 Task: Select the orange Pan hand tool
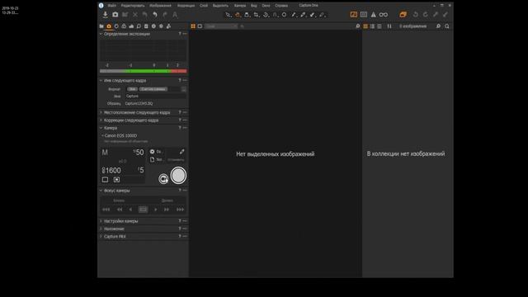click(x=238, y=15)
